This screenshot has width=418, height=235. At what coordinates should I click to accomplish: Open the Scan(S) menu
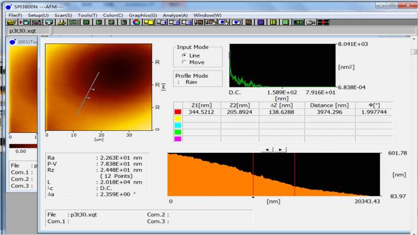pos(63,15)
